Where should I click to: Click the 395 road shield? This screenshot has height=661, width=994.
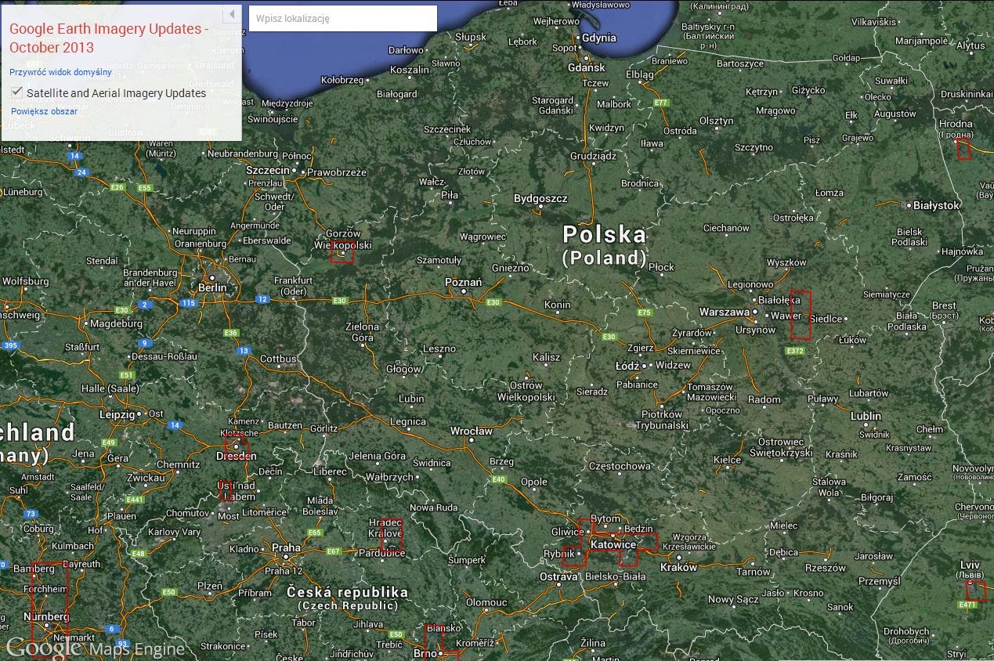click(x=9, y=345)
